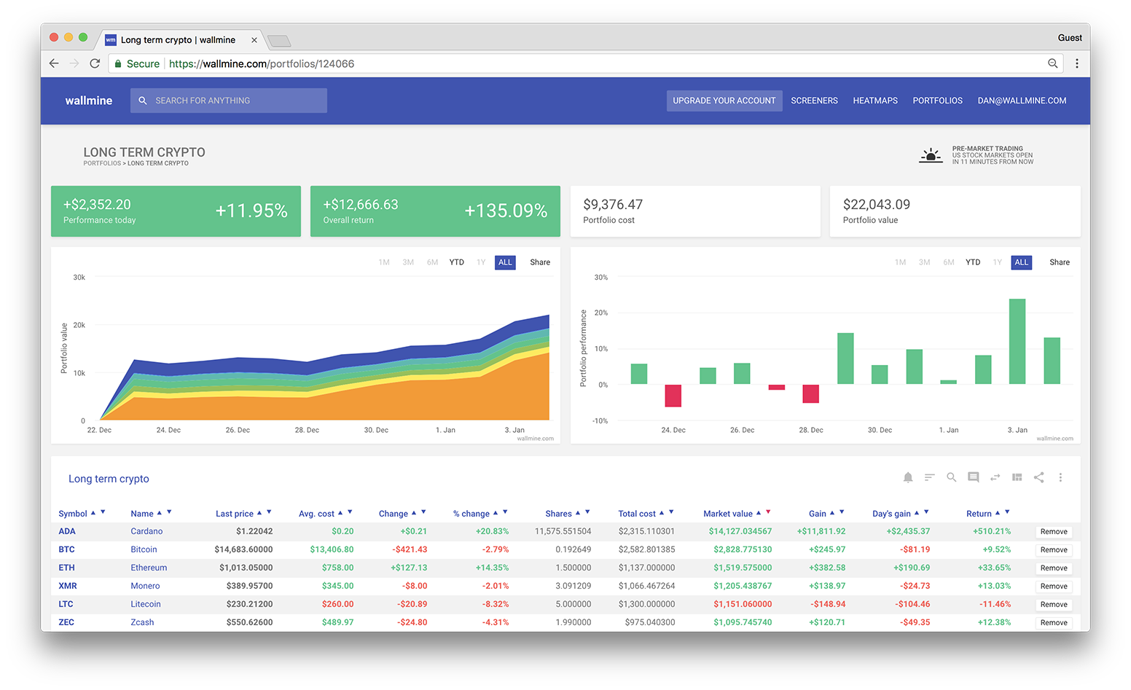Select YTD range on portfolio performance chart
The height and width of the screenshot is (690, 1131).
(x=973, y=262)
